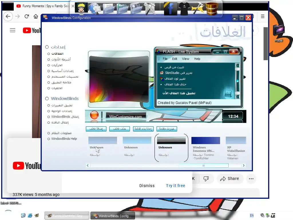The image size is (293, 220).
Task: Click تطبيق هذا الغلاف الآن
Action: point(179,93)
